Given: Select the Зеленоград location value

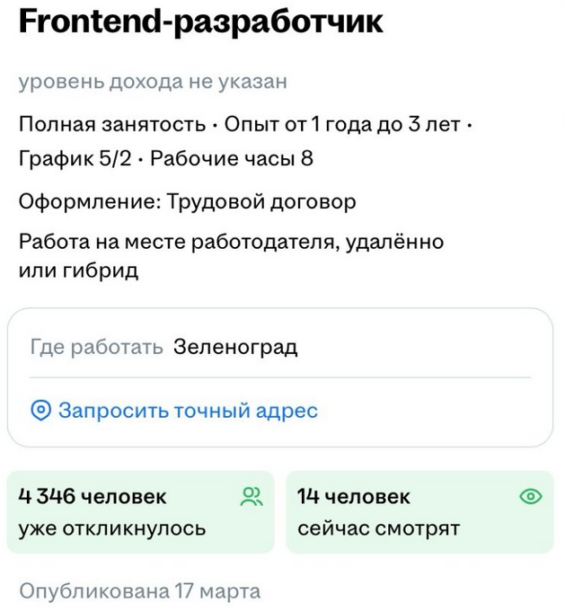Looking at the screenshot, I should [x=235, y=347].
